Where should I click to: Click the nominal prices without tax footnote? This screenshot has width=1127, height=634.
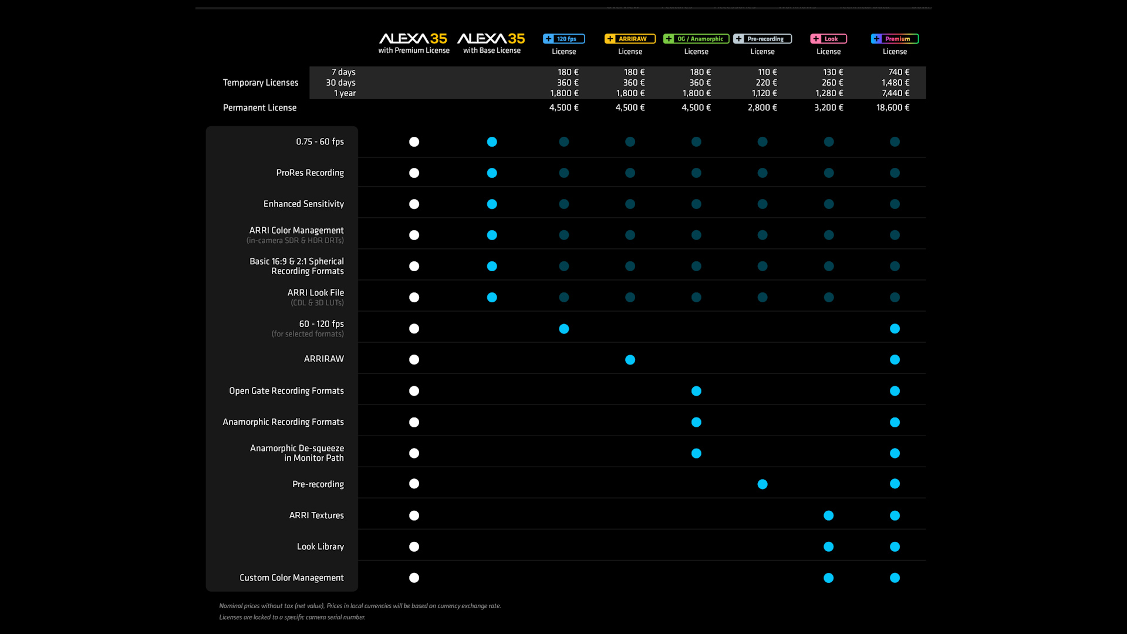tap(360, 606)
